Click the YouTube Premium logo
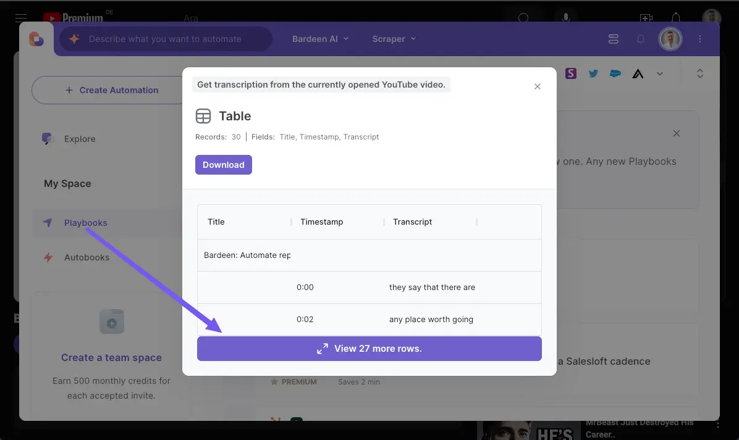 [x=73, y=18]
